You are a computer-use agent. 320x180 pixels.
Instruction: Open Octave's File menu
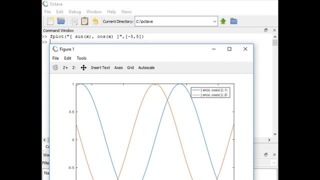47,12
